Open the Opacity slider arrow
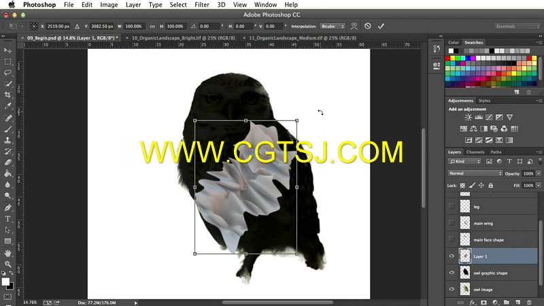 [x=539, y=173]
